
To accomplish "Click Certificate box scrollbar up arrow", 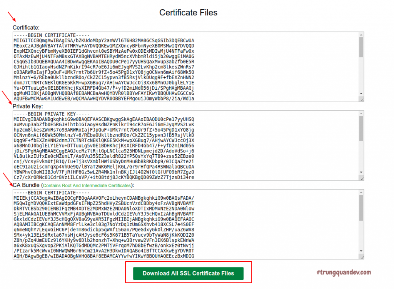I will (361, 35).
